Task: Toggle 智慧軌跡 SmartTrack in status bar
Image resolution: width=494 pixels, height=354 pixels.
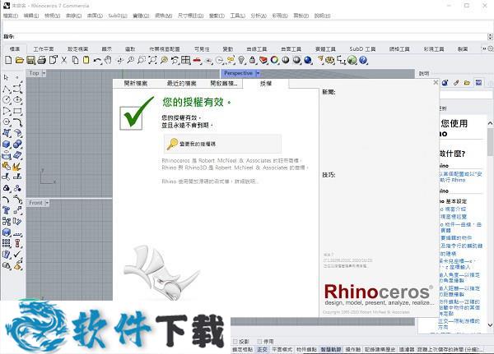Action: [x=331, y=349]
